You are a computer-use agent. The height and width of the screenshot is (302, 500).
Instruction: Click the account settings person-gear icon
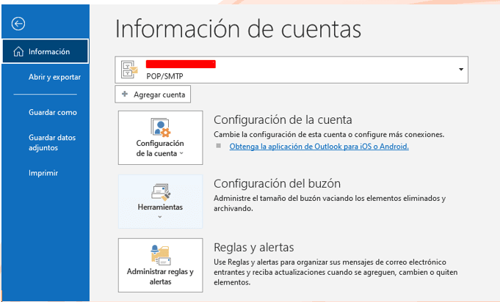tap(160, 128)
